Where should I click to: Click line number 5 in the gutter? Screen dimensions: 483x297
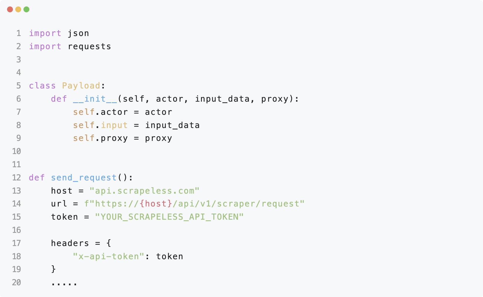point(18,86)
